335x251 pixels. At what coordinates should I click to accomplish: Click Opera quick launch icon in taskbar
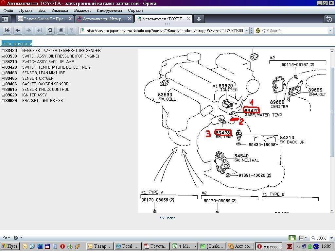pos(62,246)
